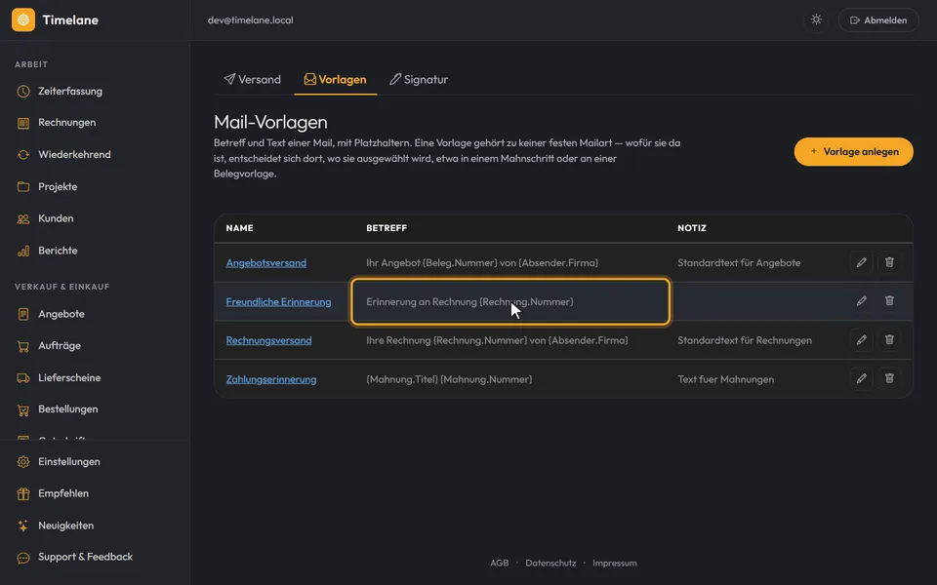Click the Timelane logo icon

(x=23, y=19)
